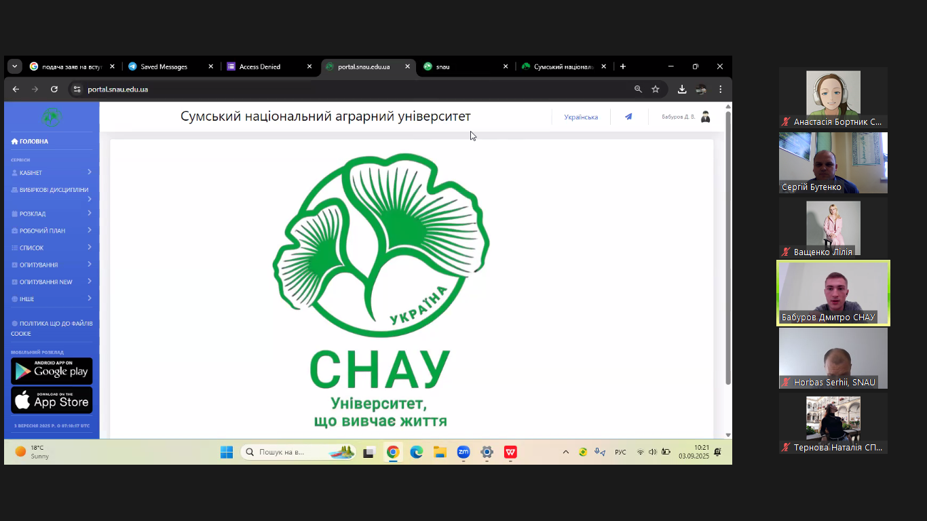
Task: Close the Saved Messages tab
Action: tap(210, 66)
